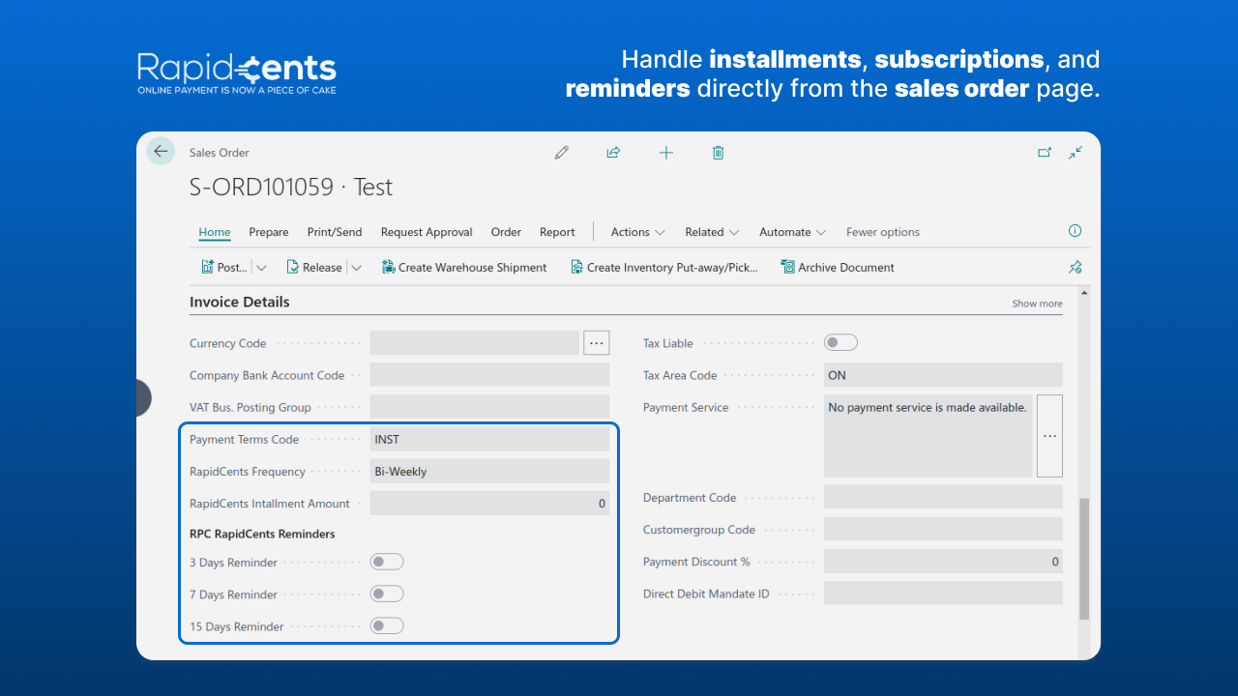The height and width of the screenshot is (696, 1238).
Task: Open the Prepare tab
Action: click(x=269, y=232)
